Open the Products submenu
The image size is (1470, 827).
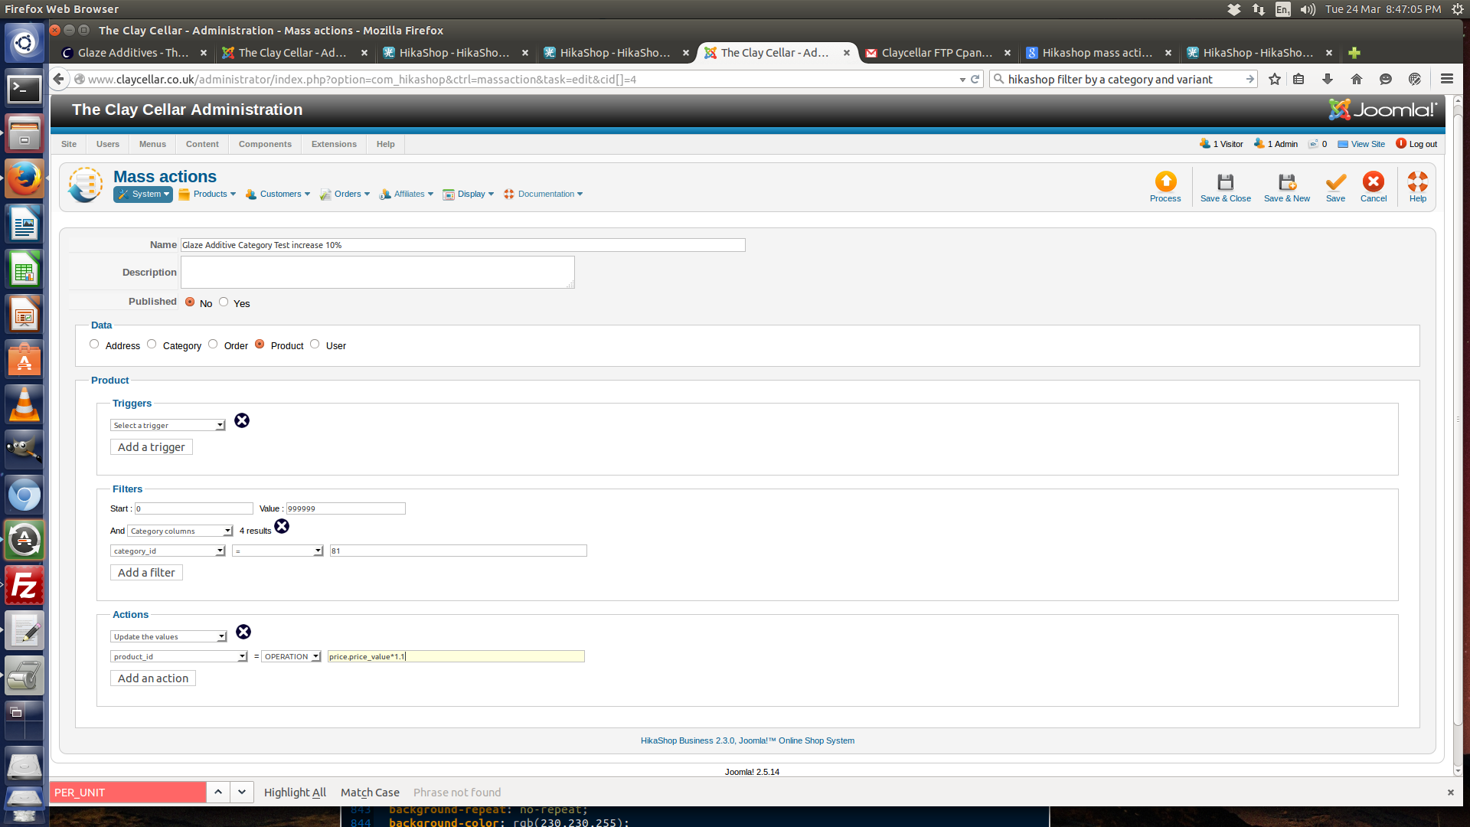tap(210, 194)
